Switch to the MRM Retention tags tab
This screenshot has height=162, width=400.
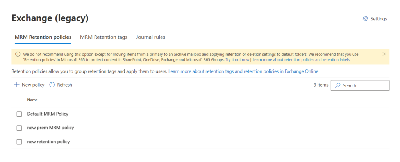point(104,37)
